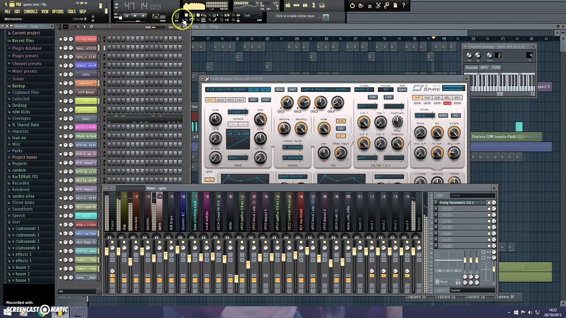The height and width of the screenshot is (318, 566).
Task: Toggle the ANA unison button in Spire
Action: coord(340,121)
